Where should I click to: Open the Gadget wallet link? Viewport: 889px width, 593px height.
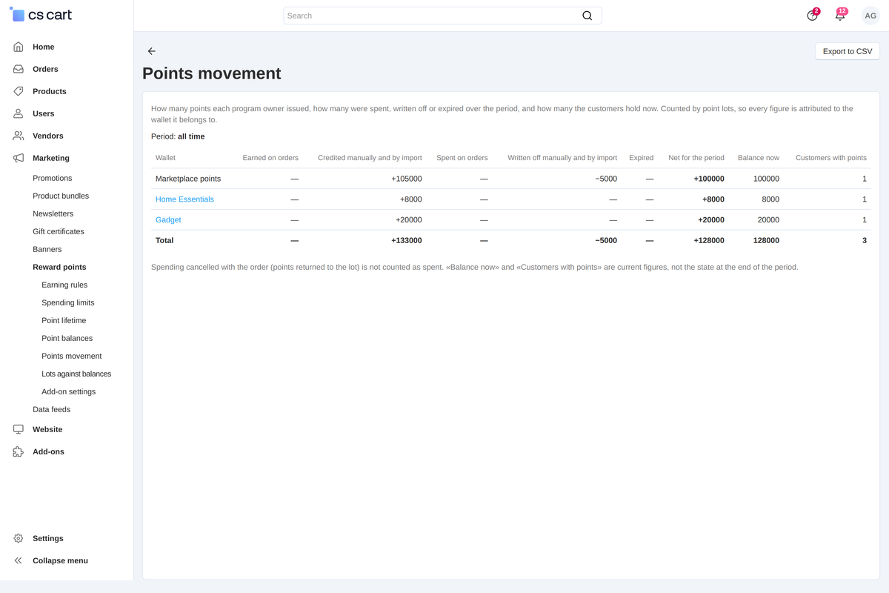coord(168,220)
